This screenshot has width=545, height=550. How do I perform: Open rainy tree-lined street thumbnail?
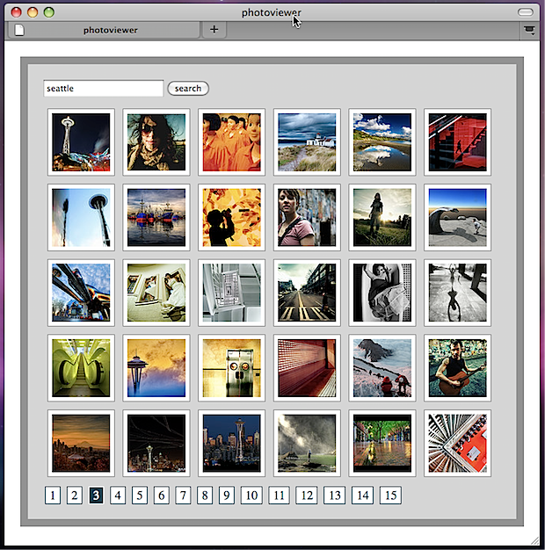382,444
